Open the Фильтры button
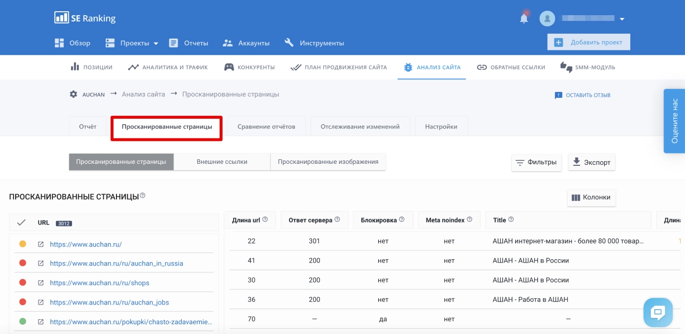The image size is (685, 334). tap(536, 162)
